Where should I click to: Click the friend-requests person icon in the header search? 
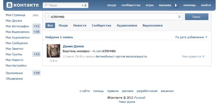click(x=85, y=5)
